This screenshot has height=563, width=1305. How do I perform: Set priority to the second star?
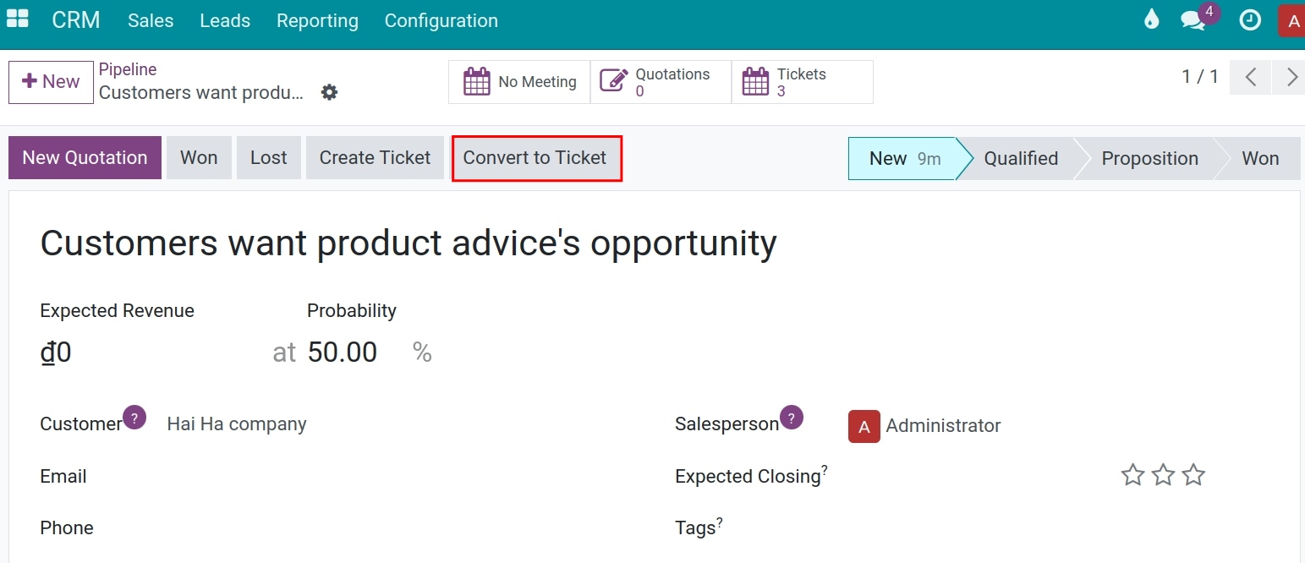1163,475
